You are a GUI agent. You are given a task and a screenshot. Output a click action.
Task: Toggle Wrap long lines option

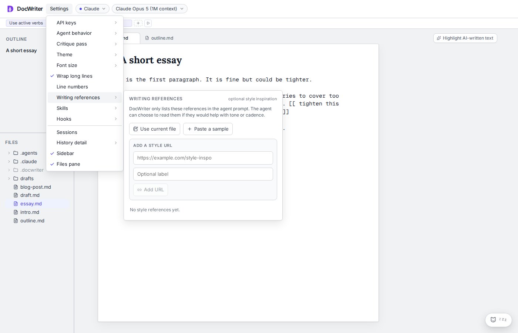(x=85, y=76)
